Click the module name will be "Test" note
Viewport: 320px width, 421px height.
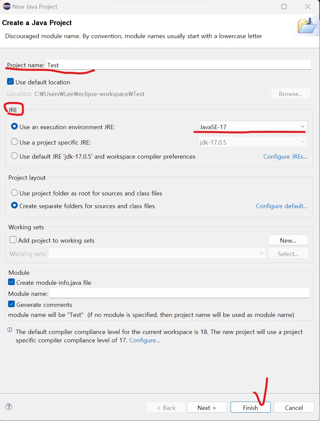click(x=151, y=315)
